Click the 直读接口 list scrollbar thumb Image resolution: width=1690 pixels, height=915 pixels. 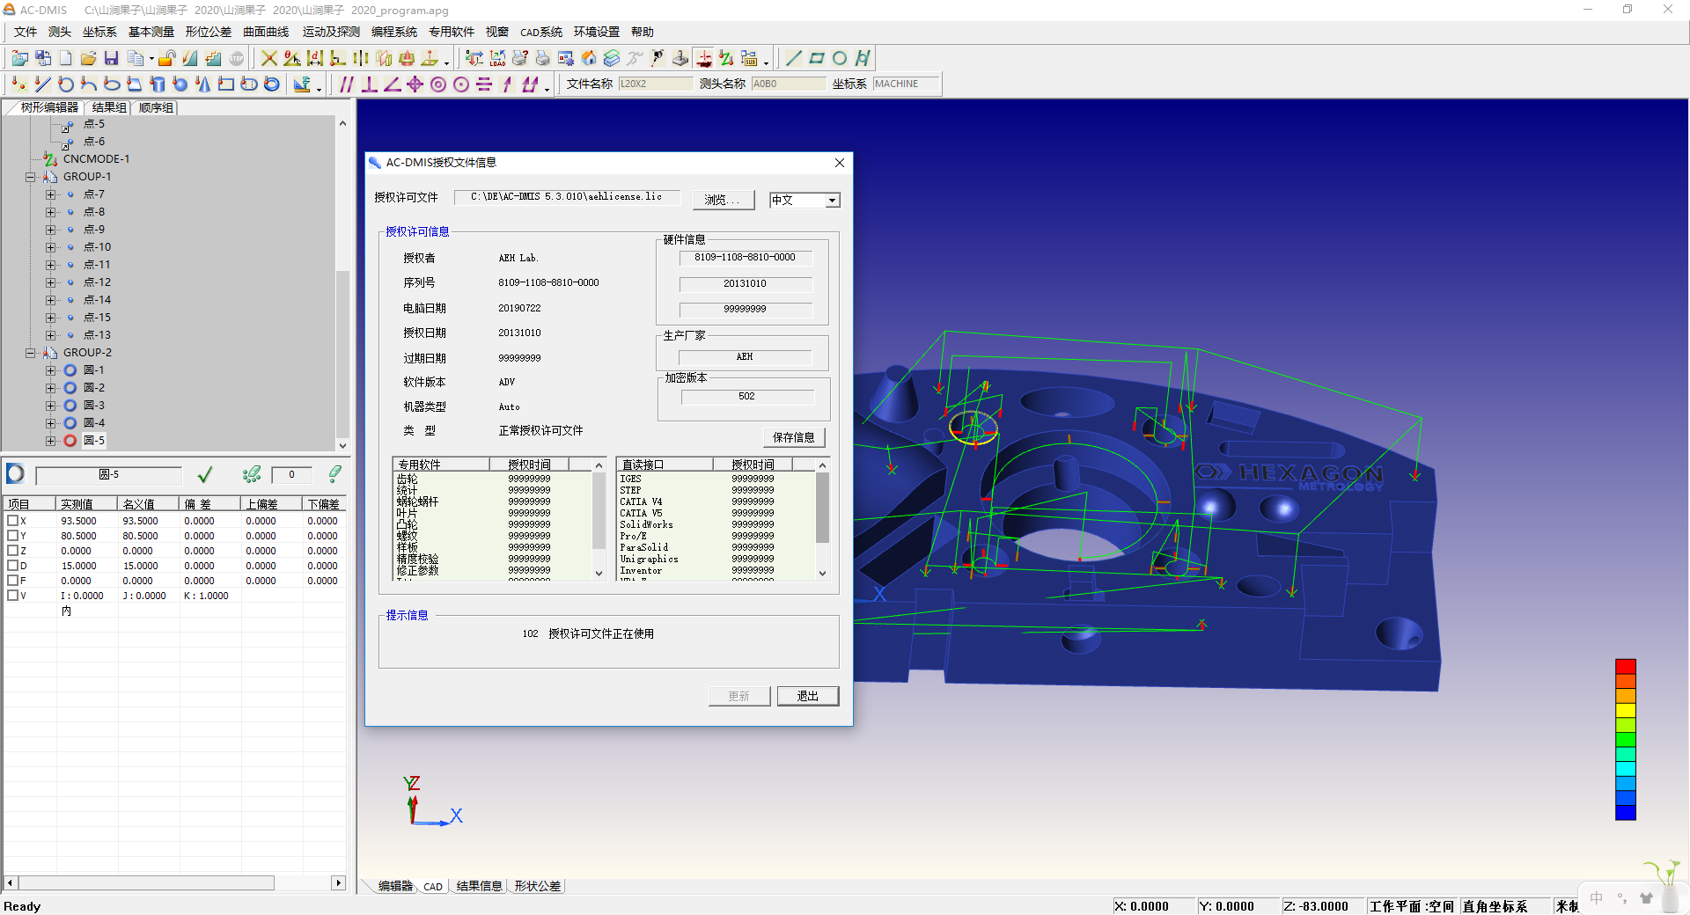click(x=822, y=508)
